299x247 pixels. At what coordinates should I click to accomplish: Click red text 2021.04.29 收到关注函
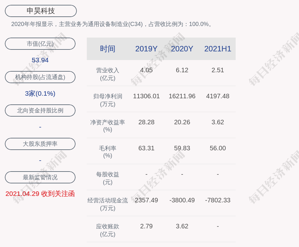40,194
